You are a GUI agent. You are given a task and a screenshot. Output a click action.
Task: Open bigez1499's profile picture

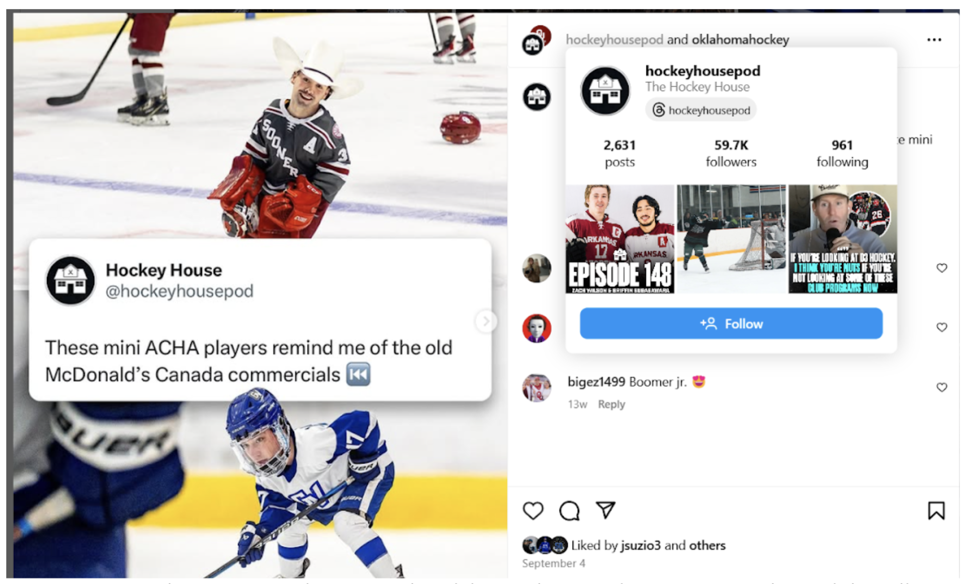pos(536,388)
